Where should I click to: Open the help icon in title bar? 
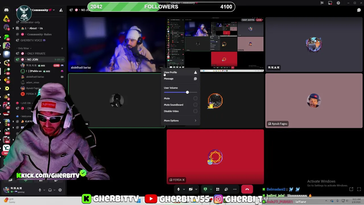pos(338,3)
